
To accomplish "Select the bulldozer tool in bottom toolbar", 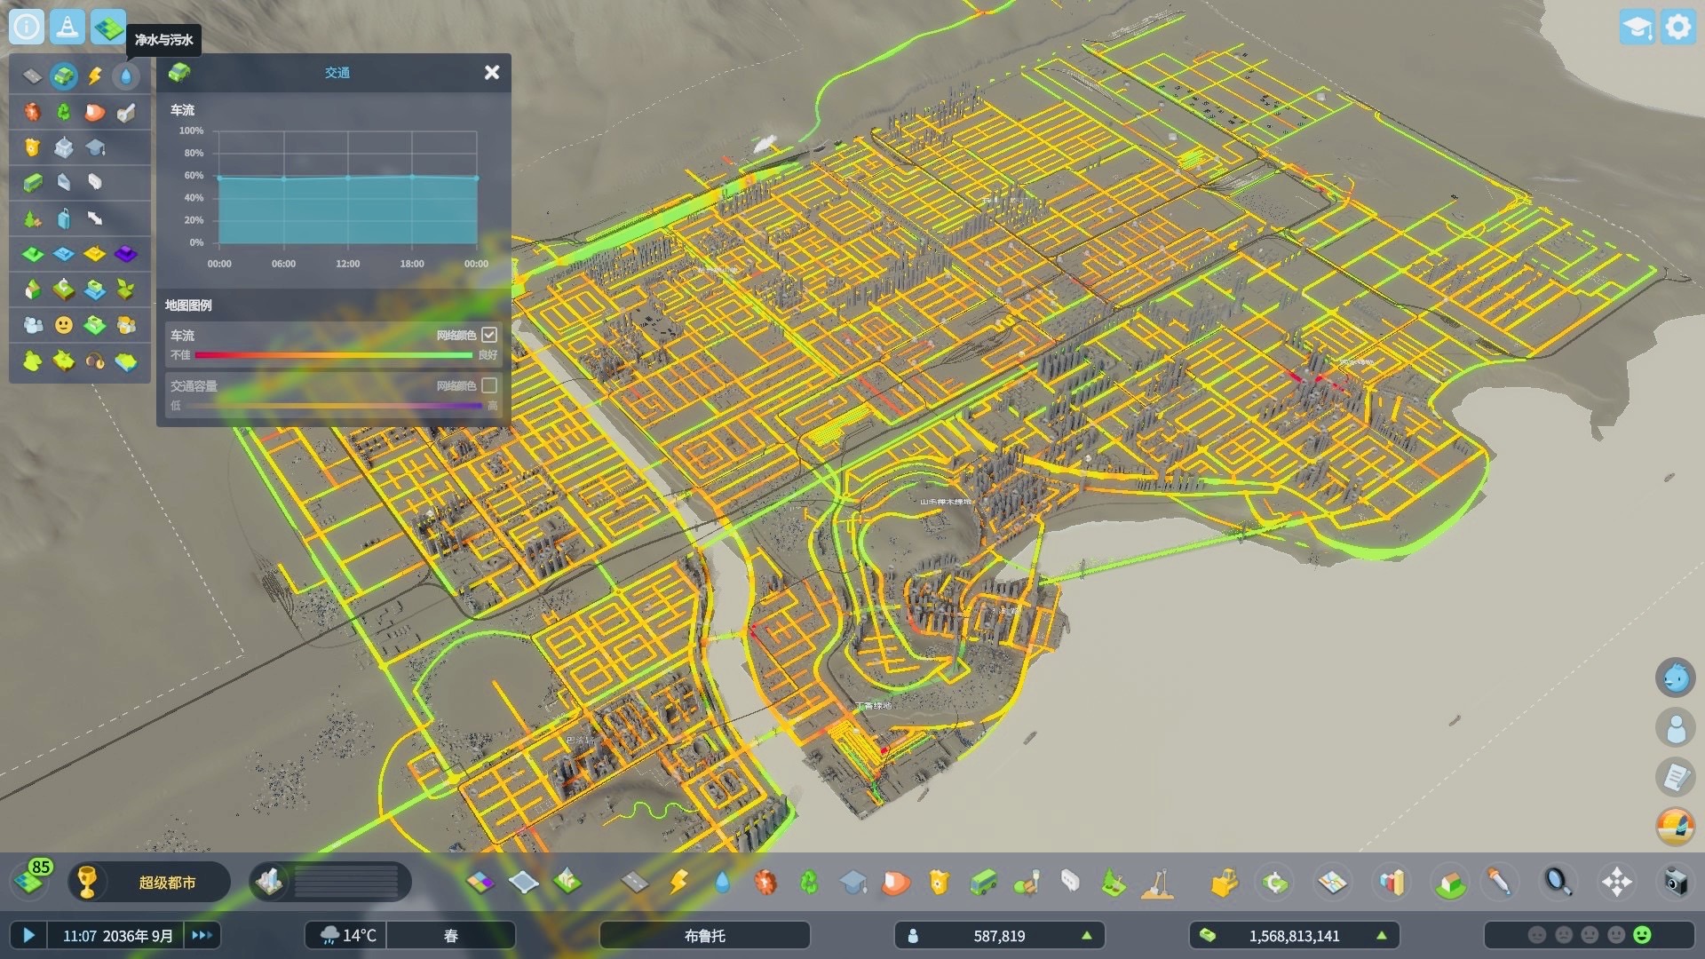I will (x=1224, y=882).
